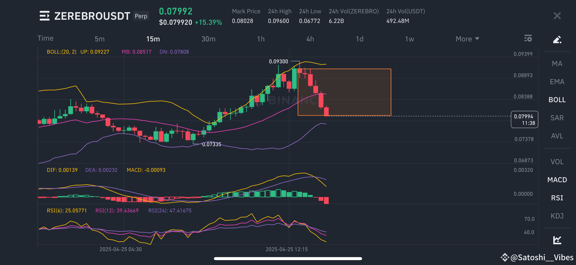Tap the UP: 0.09227 legend value

[95, 52]
